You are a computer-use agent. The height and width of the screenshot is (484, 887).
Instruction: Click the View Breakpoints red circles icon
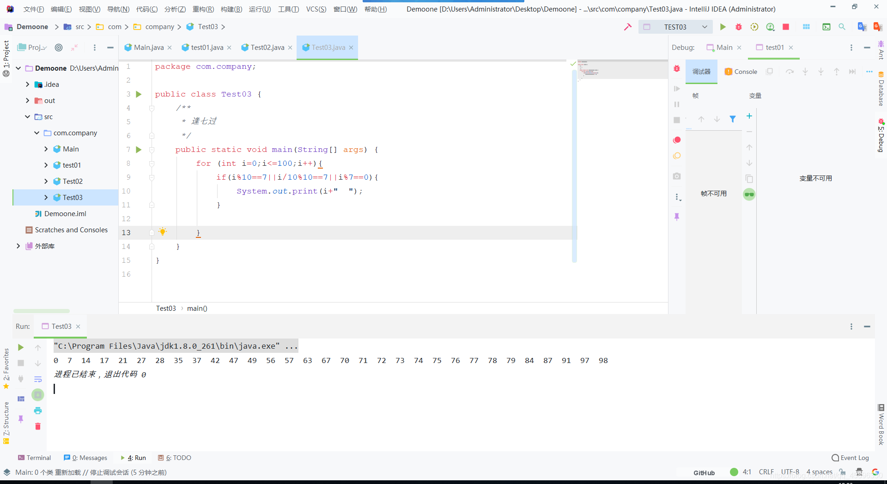coord(677,140)
